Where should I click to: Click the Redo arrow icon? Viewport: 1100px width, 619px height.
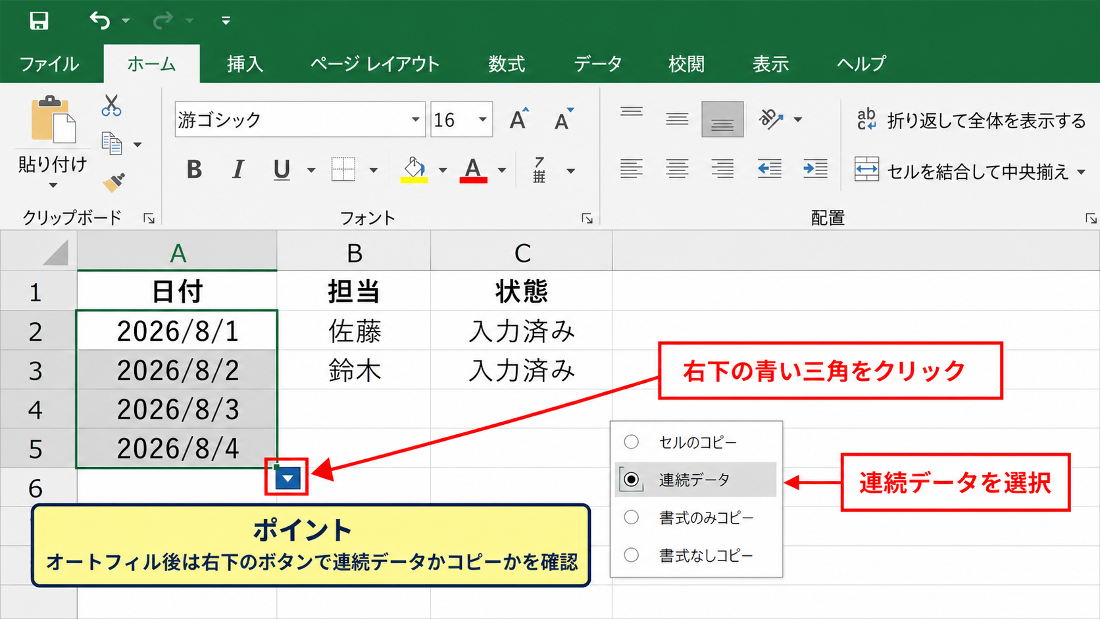(162, 20)
